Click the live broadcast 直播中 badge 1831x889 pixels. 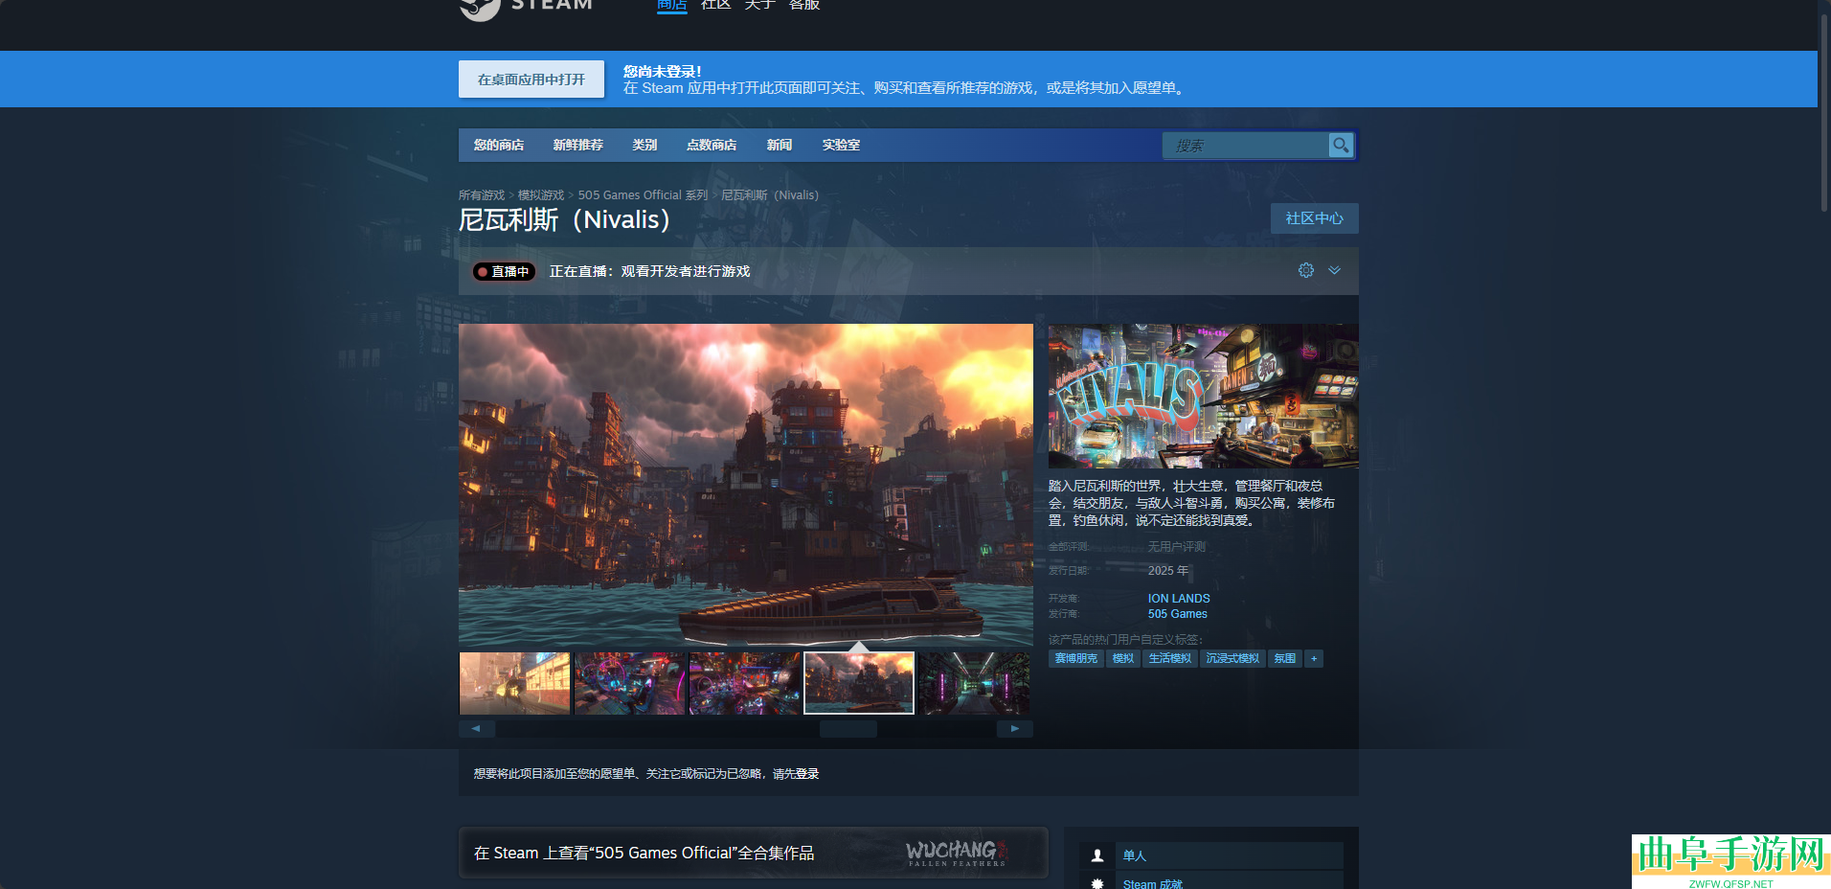click(504, 271)
